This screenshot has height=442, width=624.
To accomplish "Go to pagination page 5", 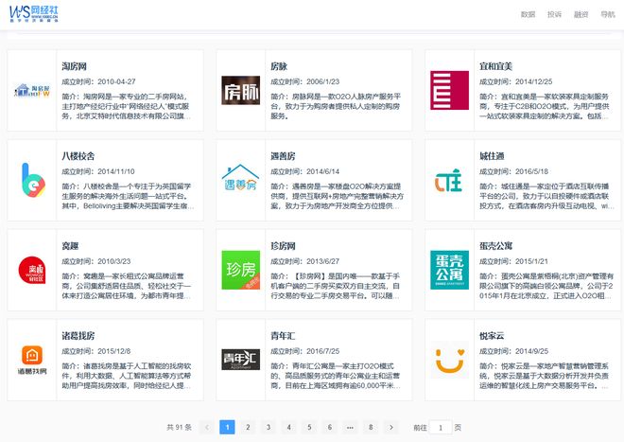I will pyautogui.click(x=309, y=427).
